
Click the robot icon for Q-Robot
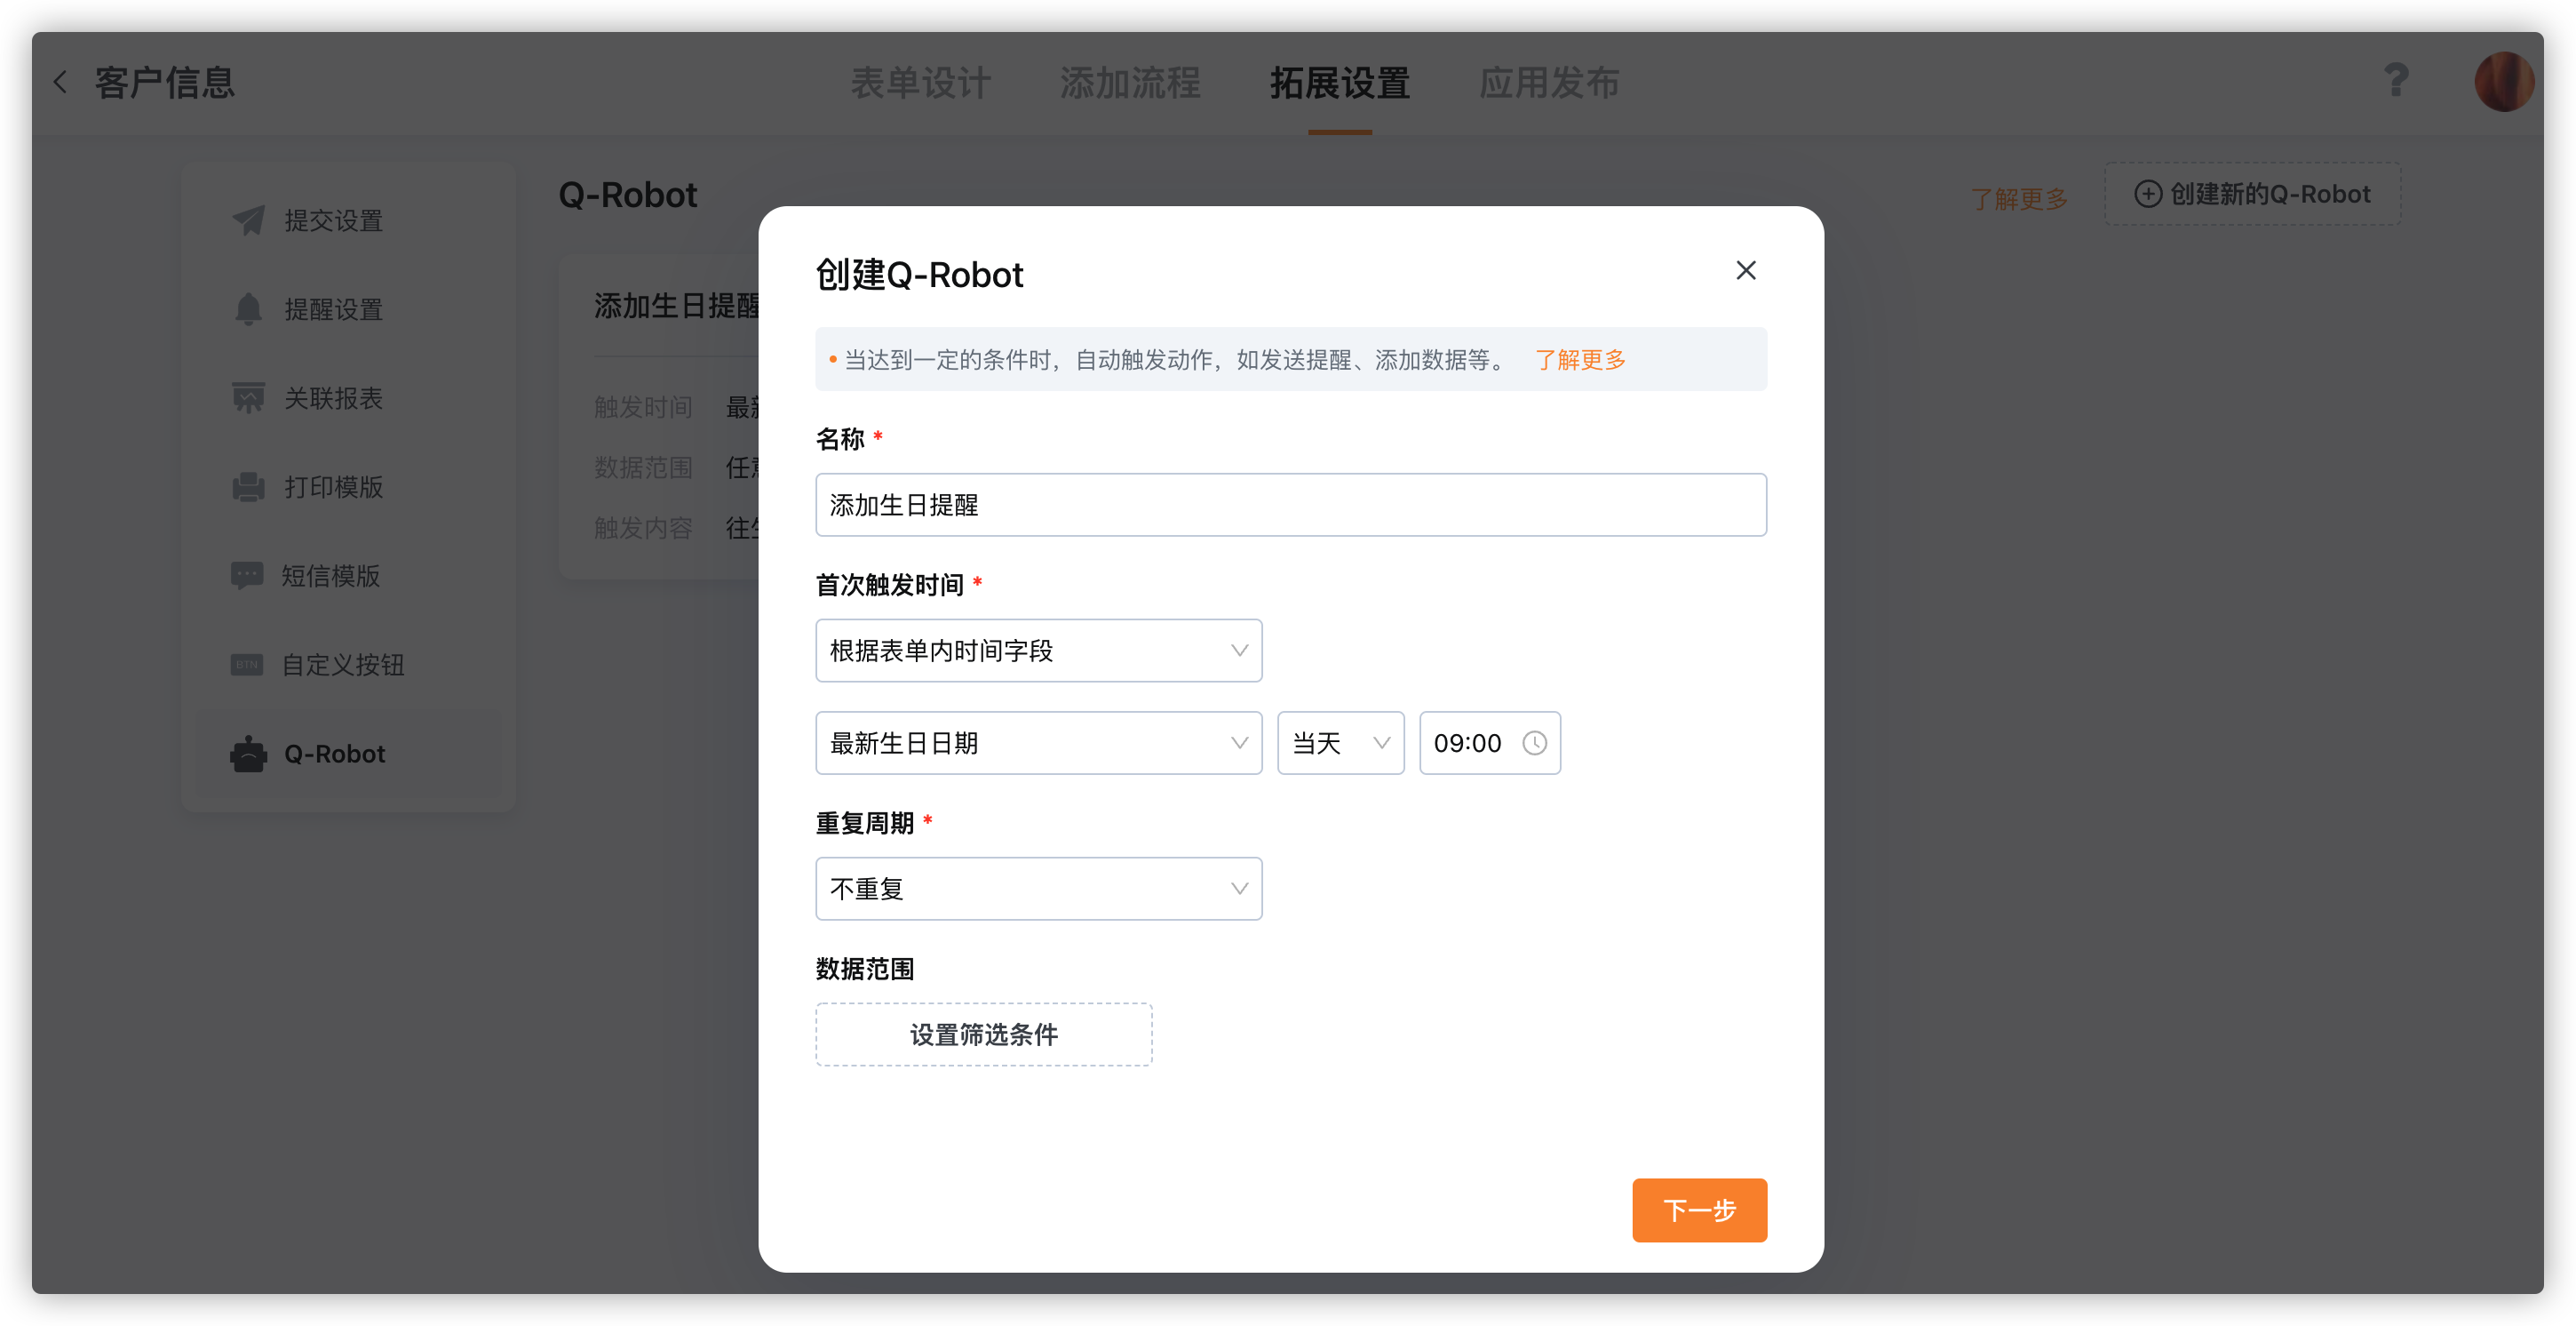(x=248, y=754)
